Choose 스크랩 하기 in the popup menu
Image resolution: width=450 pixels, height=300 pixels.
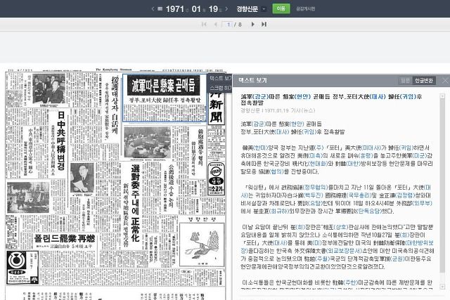pyautogui.click(x=220, y=88)
